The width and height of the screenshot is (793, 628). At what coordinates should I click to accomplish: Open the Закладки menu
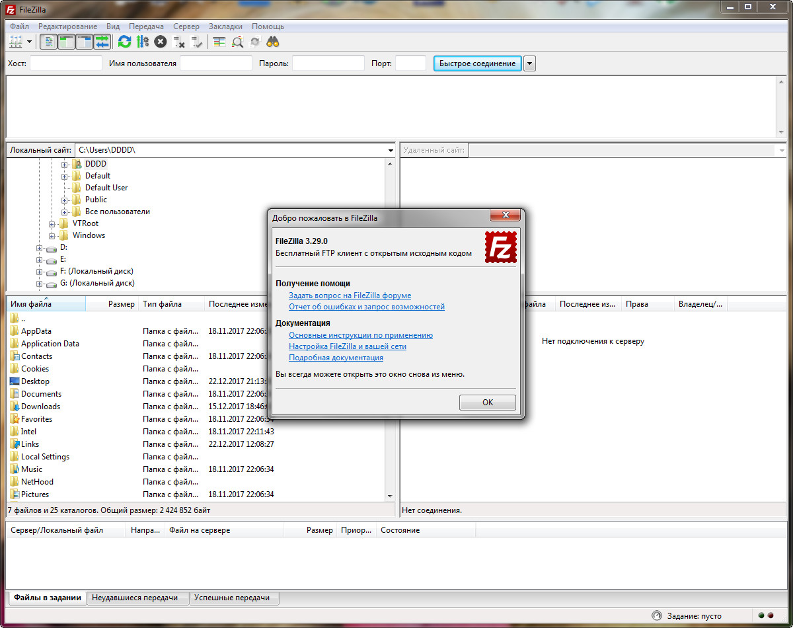[225, 26]
